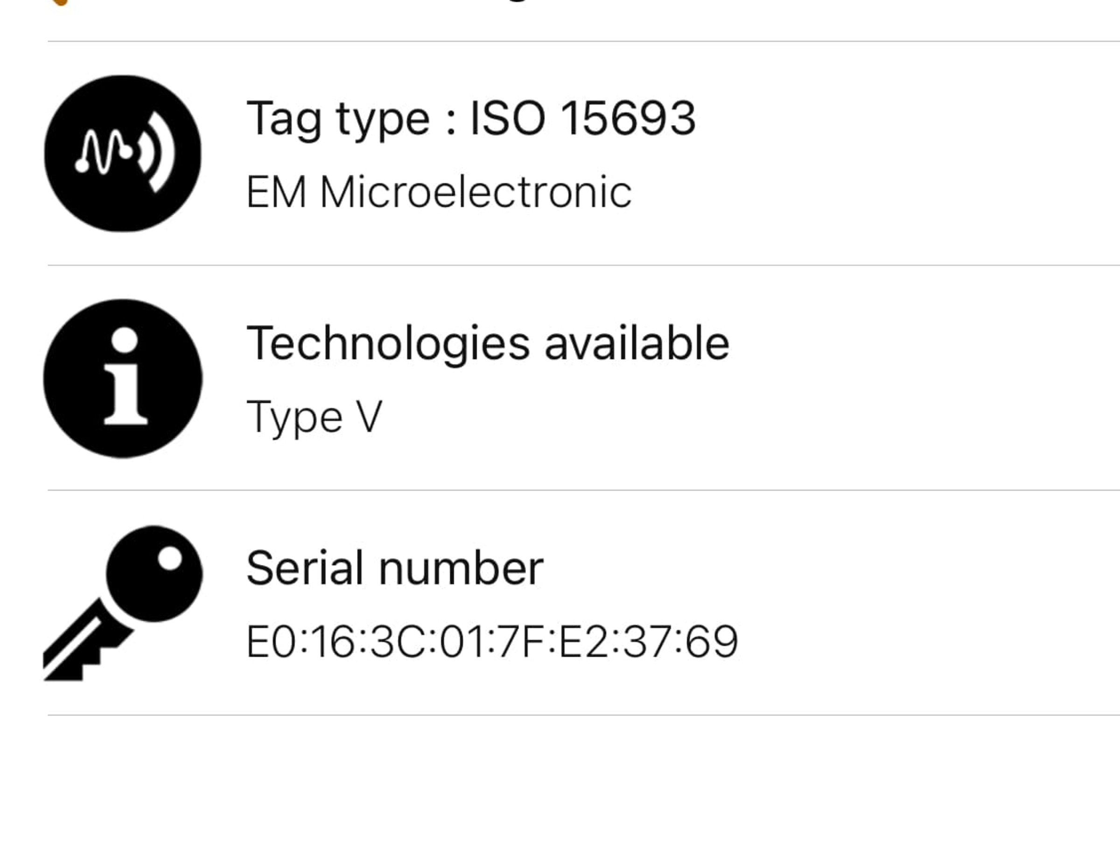Tap the 'Serial number' heading
The width and height of the screenshot is (1120, 848).
tap(395, 568)
